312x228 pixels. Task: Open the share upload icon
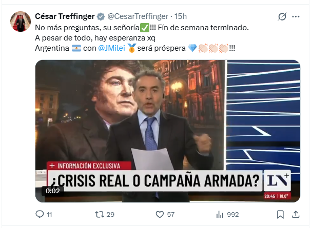296,214
